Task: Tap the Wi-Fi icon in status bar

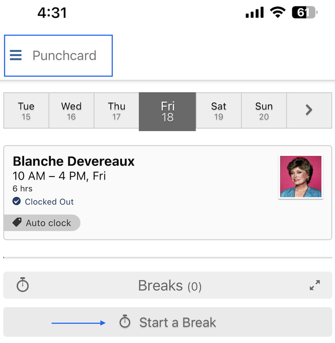Action: pos(278,12)
